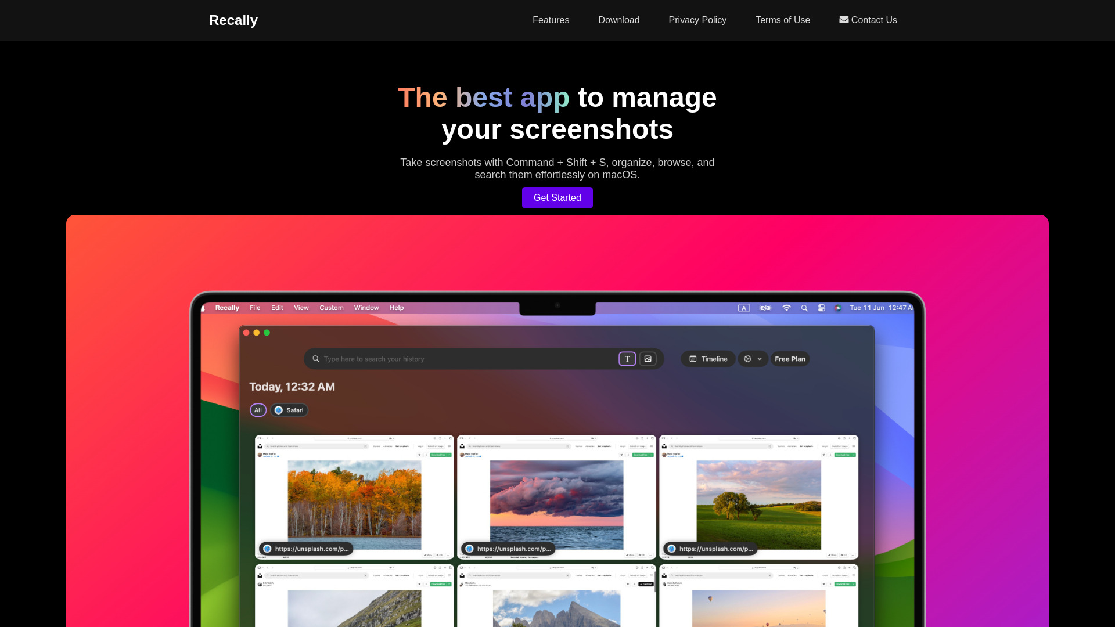The image size is (1115, 627).
Task: Click the text search icon in toolbar
Action: coord(628,358)
